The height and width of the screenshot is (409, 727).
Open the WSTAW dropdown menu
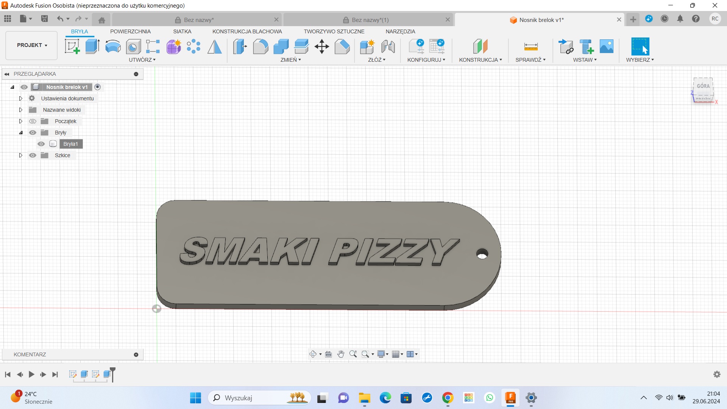click(x=584, y=59)
